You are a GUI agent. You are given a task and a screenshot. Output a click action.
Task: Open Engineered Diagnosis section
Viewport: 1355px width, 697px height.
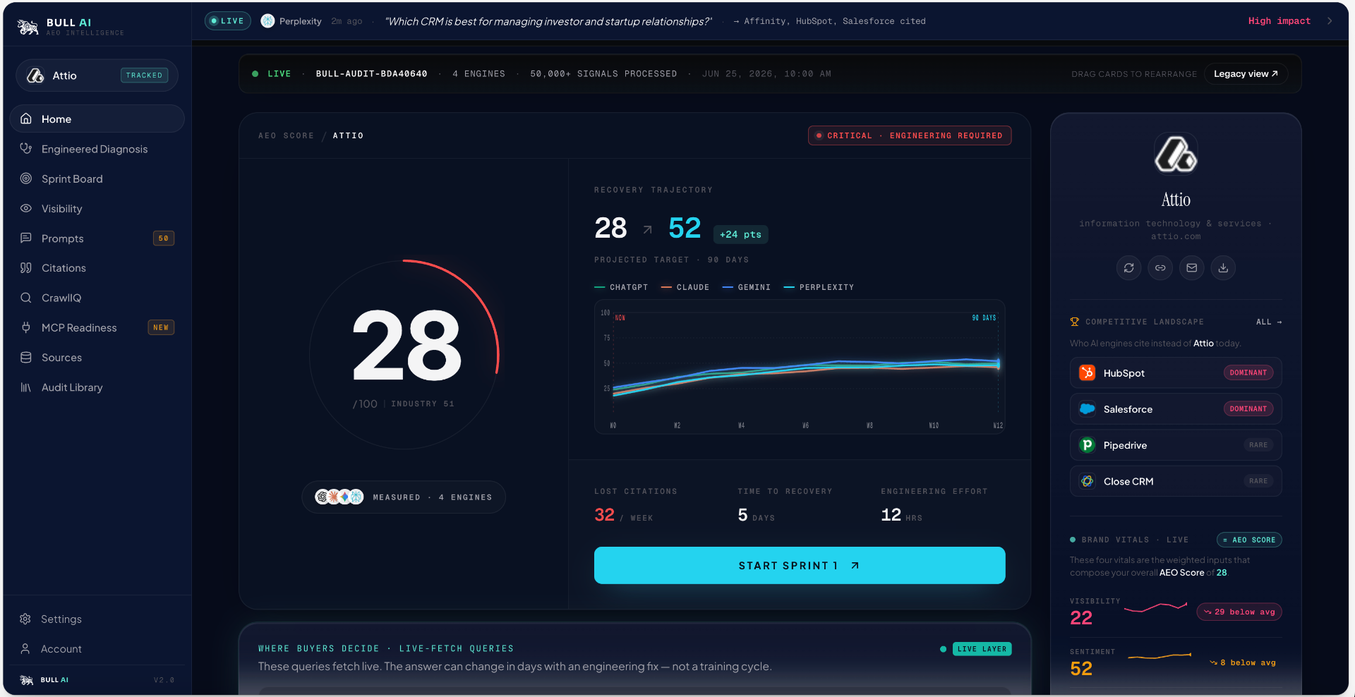[x=97, y=149]
